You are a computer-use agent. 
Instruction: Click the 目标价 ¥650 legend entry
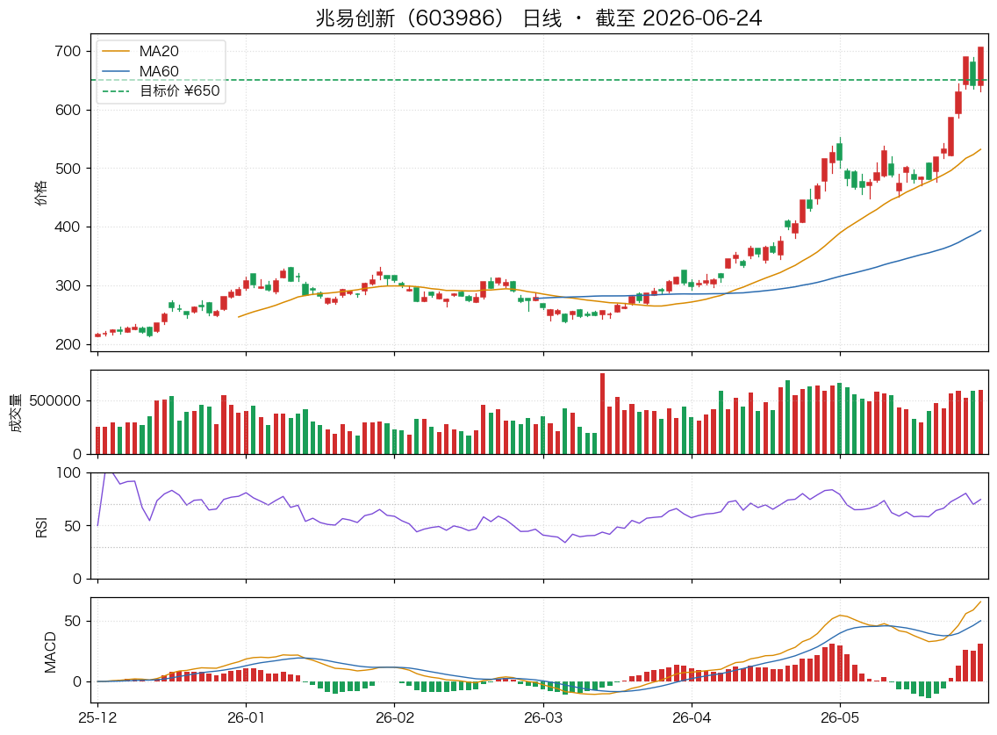[x=161, y=91]
